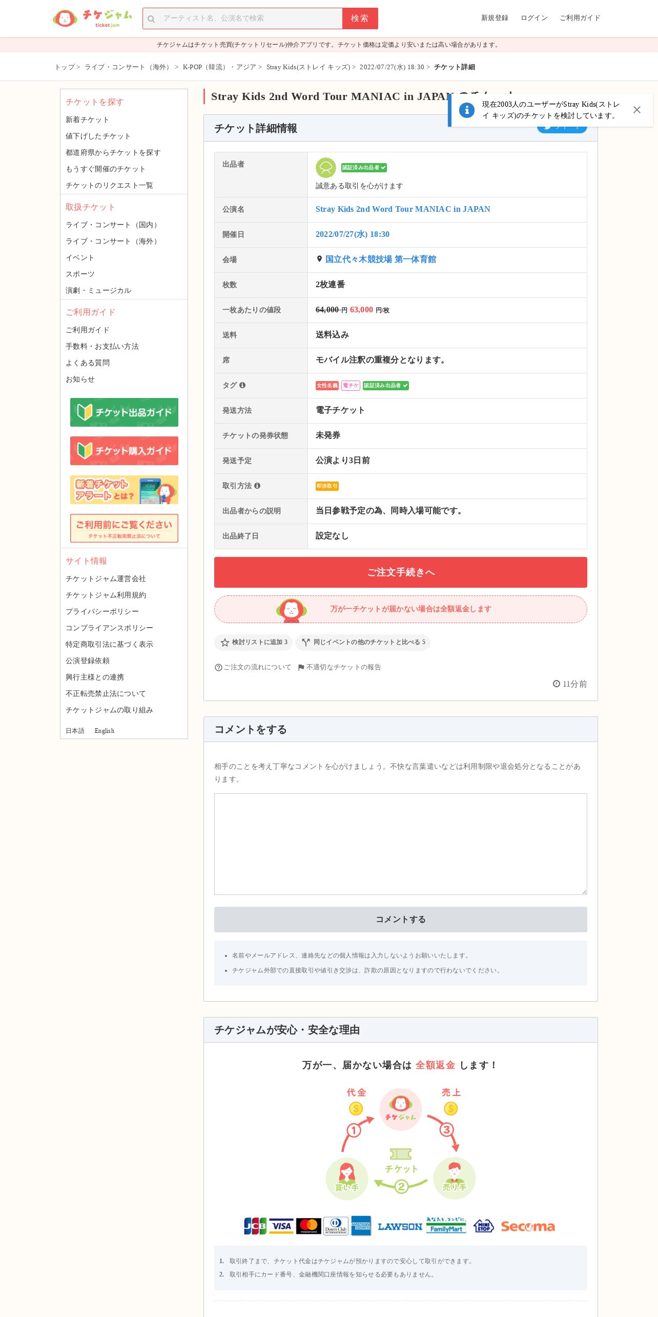Viewport: 658px width, 1317px height.
Task: Open スポーツ category in sidebar
Action: (80, 274)
